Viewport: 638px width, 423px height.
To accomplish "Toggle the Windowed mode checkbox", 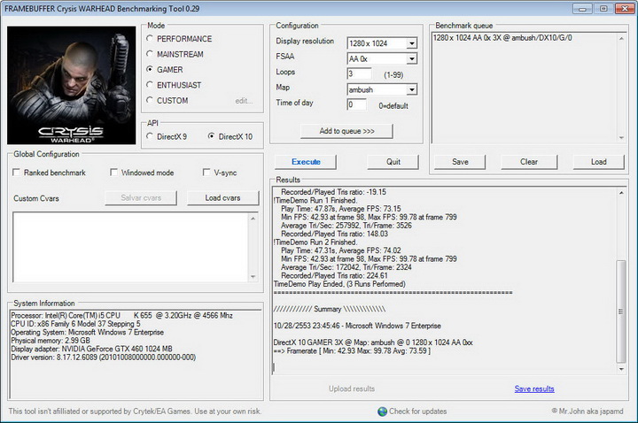I will (114, 173).
